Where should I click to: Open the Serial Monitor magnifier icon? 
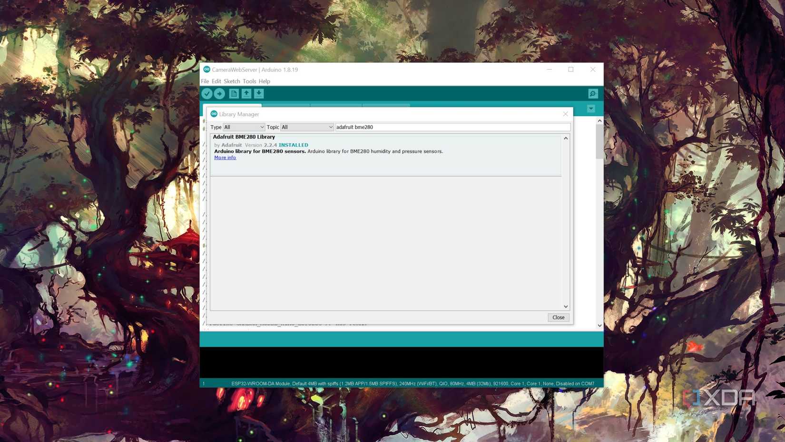click(592, 93)
